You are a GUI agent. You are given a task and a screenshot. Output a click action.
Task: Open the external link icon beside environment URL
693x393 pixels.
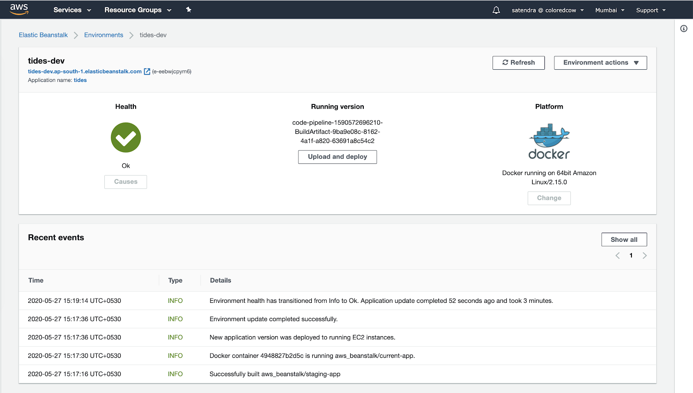pyautogui.click(x=147, y=71)
